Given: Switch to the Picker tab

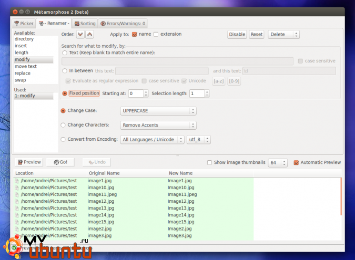Looking at the screenshot, I should [x=24, y=23].
